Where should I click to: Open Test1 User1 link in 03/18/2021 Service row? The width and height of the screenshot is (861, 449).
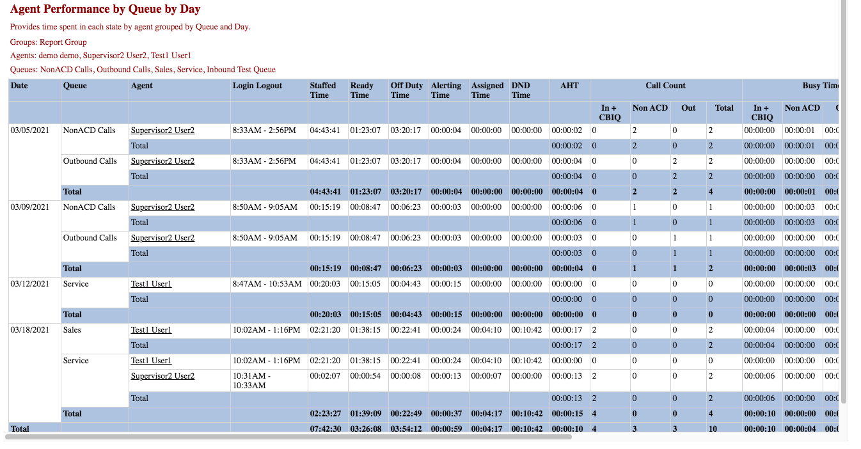[x=151, y=361]
